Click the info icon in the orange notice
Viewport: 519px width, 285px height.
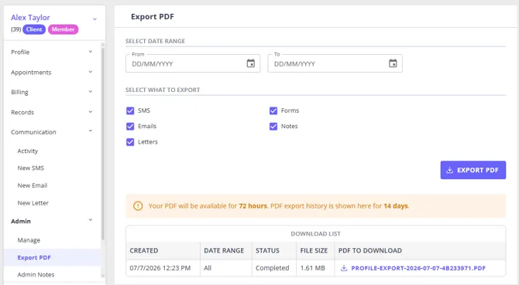tap(138, 205)
